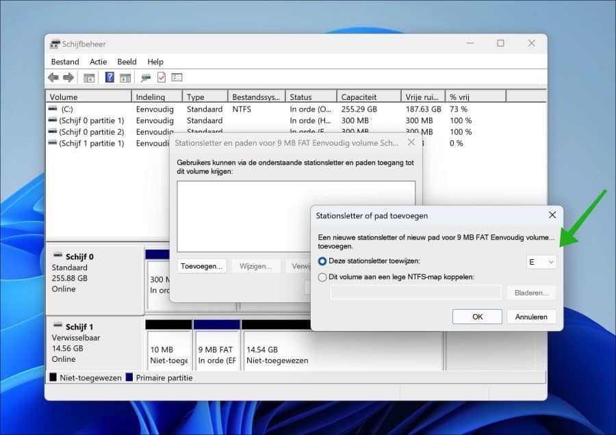This screenshot has width=616, height=435.
Task: Click drive icon of the (C:) volume
Action: (53, 108)
